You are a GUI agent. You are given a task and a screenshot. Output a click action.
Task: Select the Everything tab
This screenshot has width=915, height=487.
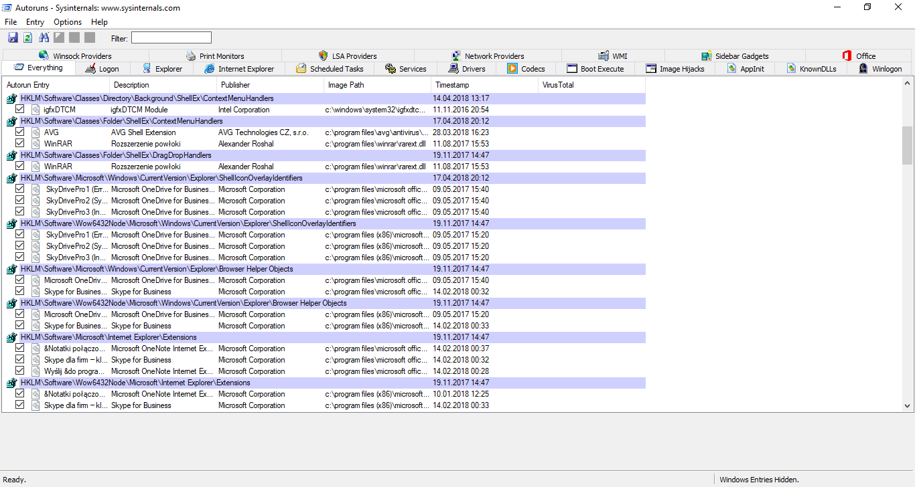39,68
